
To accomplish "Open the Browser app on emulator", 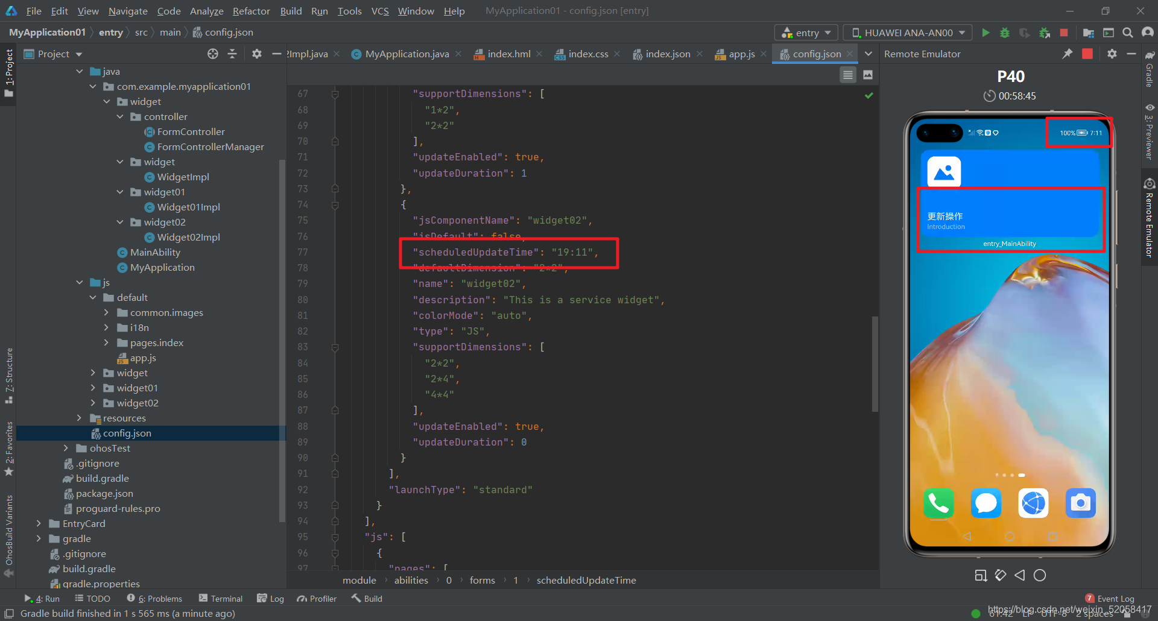I will pos(1033,503).
